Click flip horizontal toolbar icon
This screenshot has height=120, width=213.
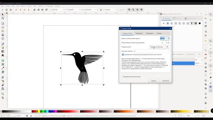(x=24, y=10)
